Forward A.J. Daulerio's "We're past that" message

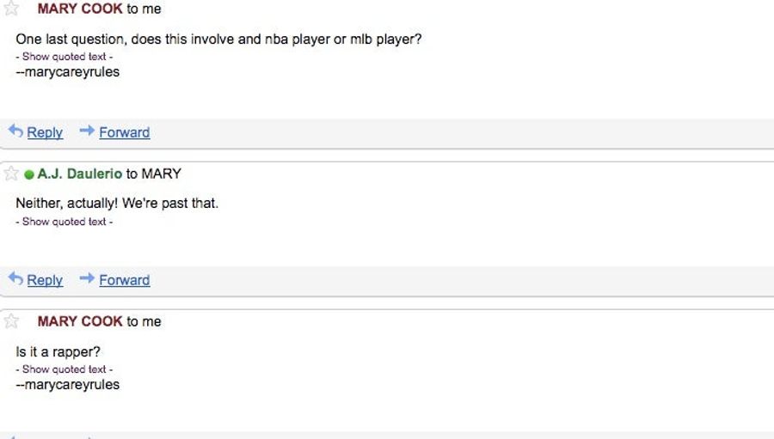(125, 280)
